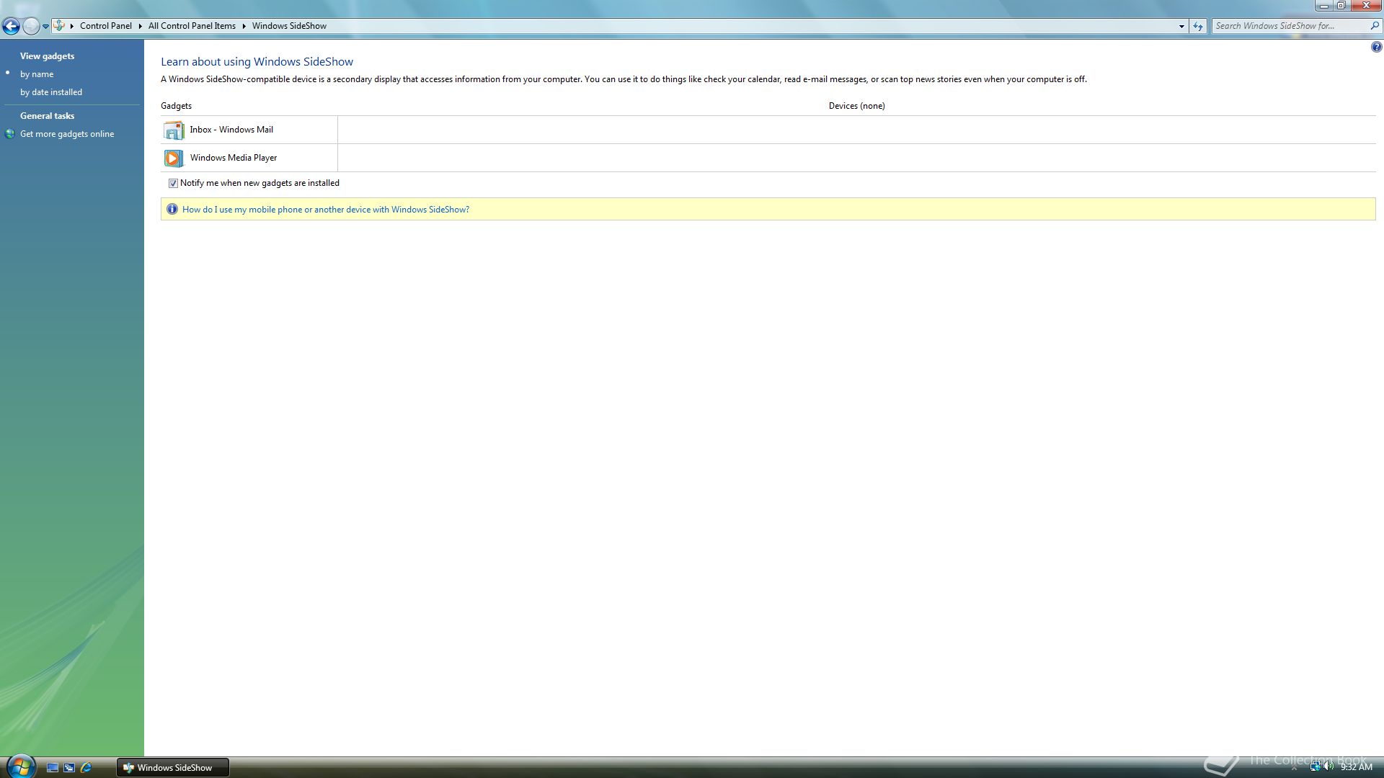This screenshot has width=1384, height=778.
Task: Expand arrow after All Control Panel Items
Action: pyautogui.click(x=244, y=26)
